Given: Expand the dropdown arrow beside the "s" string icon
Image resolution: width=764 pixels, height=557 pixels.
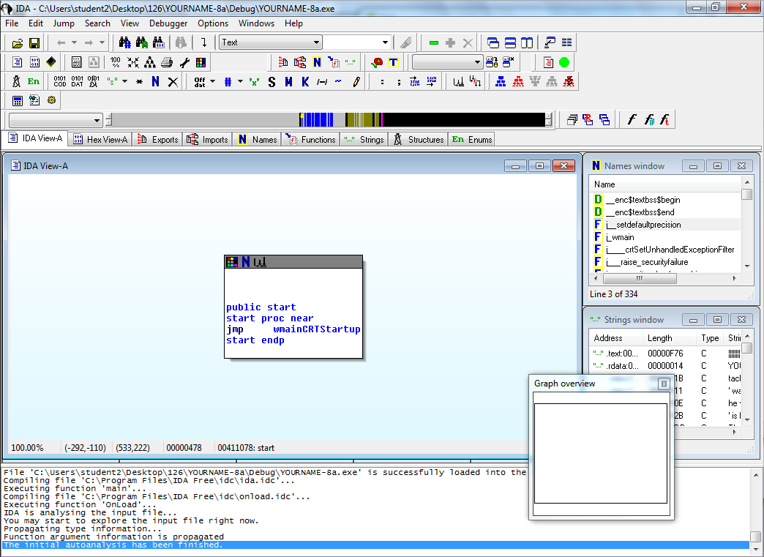Looking at the screenshot, I should coord(124,81).
